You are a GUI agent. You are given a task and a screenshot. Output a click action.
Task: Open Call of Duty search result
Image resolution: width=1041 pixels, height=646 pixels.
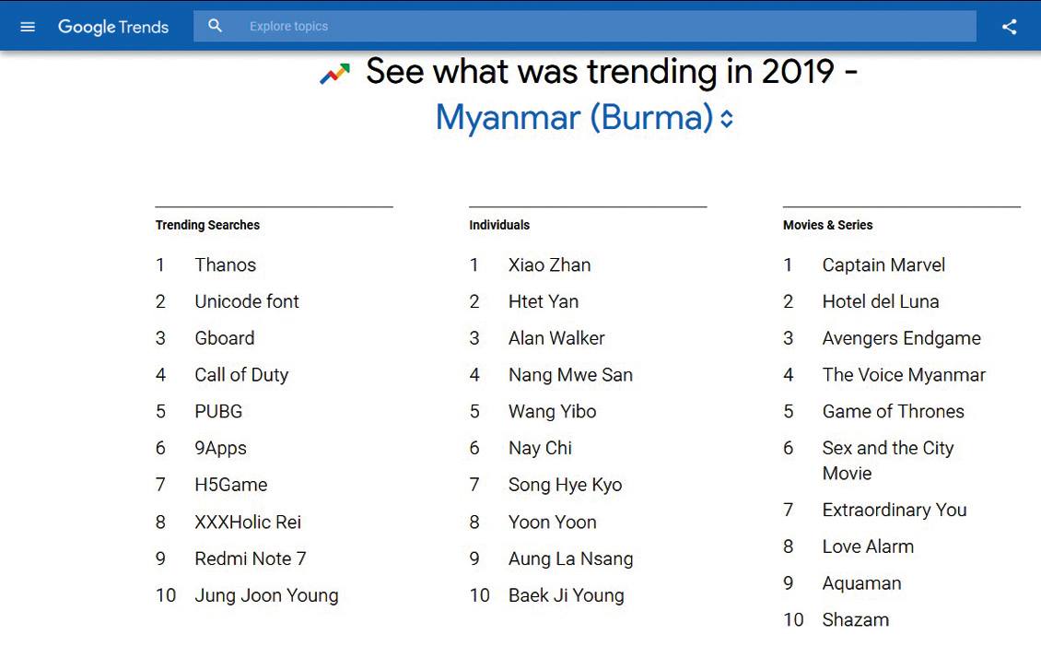tap(241, 375)
